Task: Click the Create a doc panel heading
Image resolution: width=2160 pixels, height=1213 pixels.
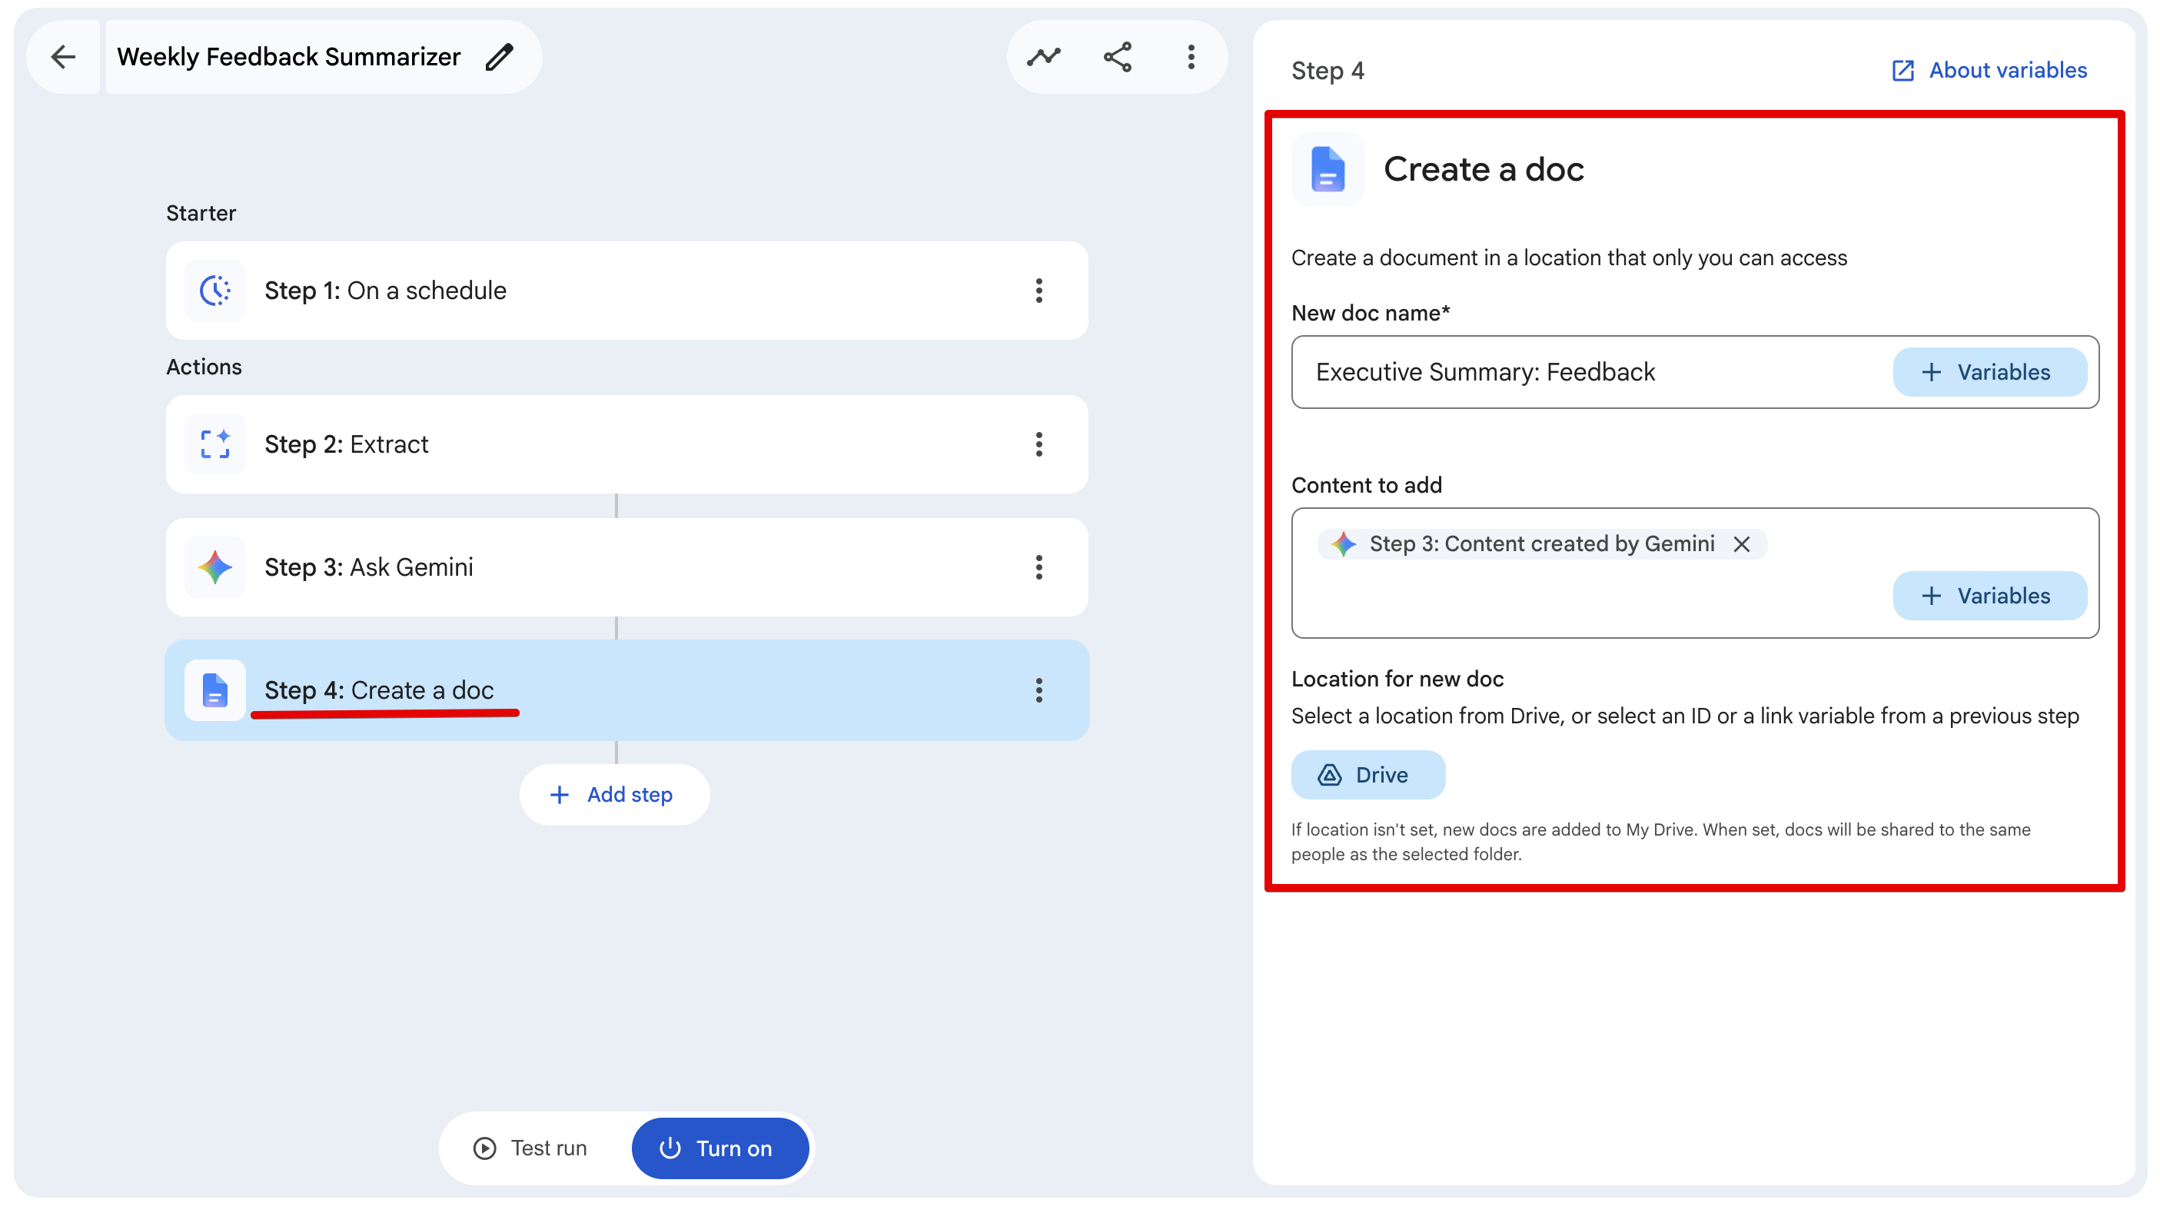Action: point(1484,169)
